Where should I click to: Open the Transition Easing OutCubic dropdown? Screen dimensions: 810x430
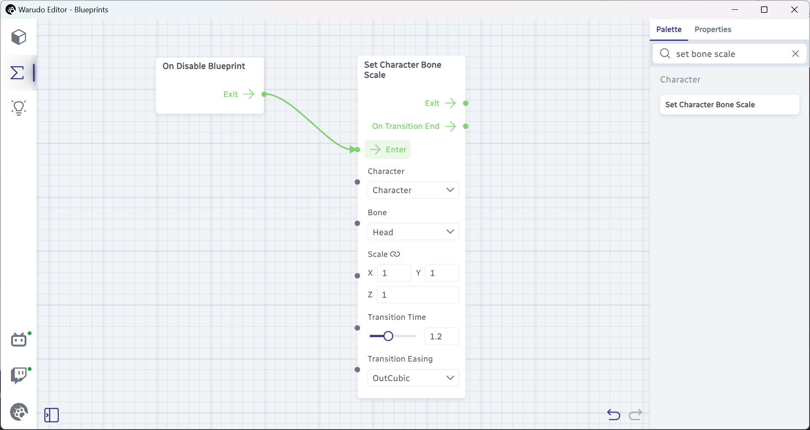(413, 378)
